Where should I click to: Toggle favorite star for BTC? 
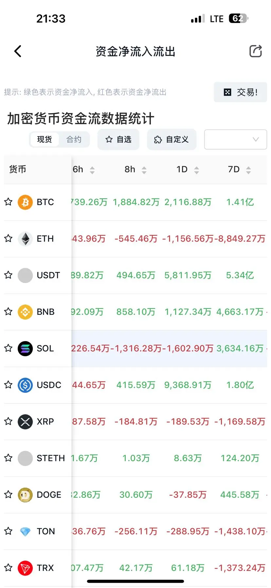[9, 202]
